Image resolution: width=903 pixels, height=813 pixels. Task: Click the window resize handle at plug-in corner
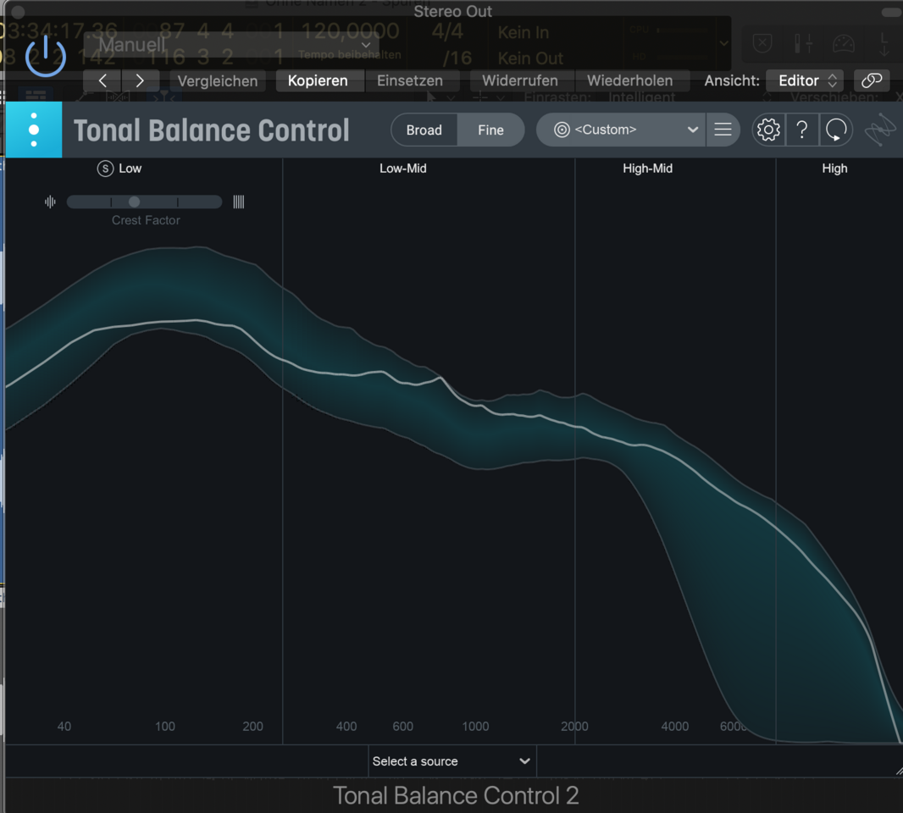pos(899,771)
